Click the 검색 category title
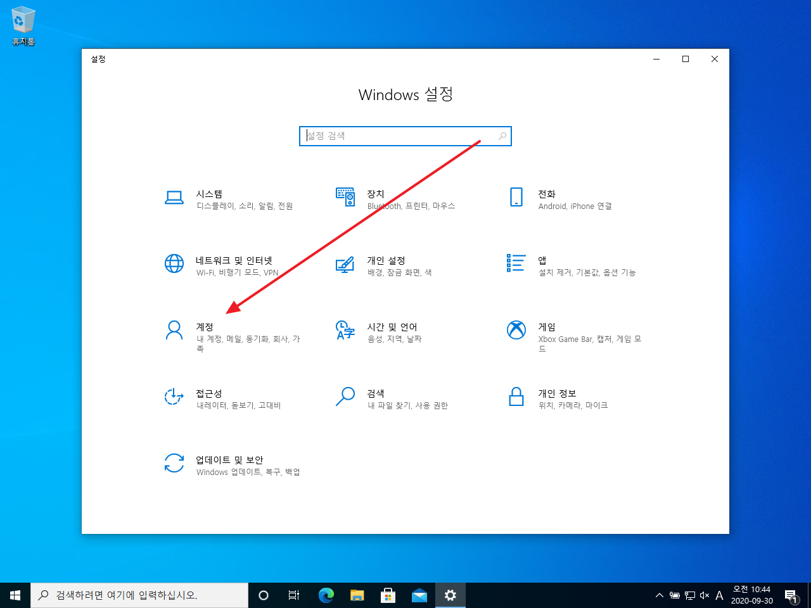Screen dimensions: 811x608 pos(376,393)
